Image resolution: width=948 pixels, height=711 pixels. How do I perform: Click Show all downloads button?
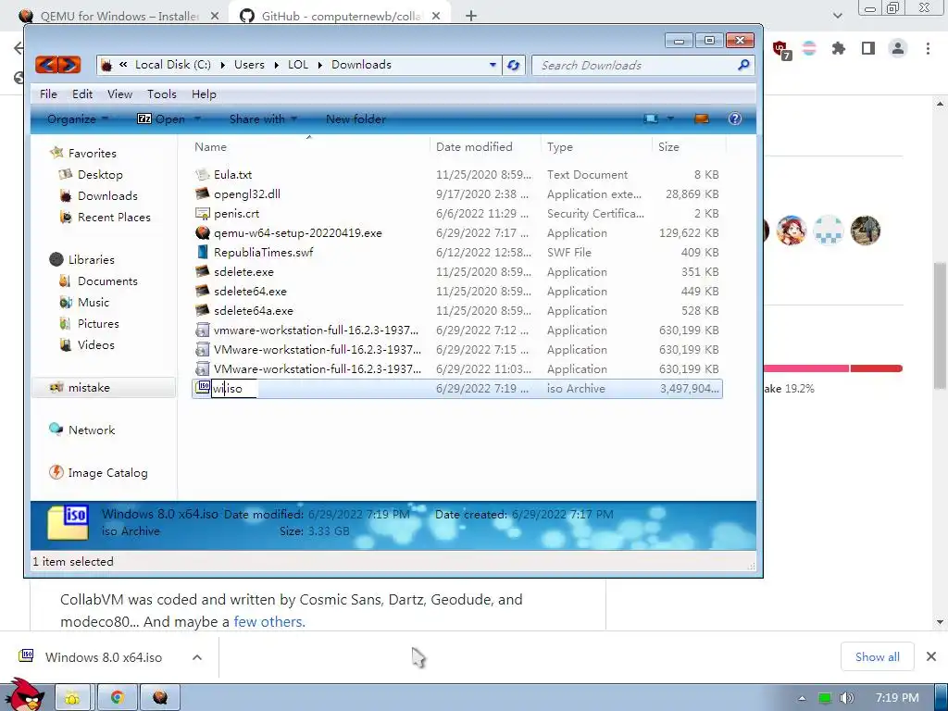pos(878,656)
